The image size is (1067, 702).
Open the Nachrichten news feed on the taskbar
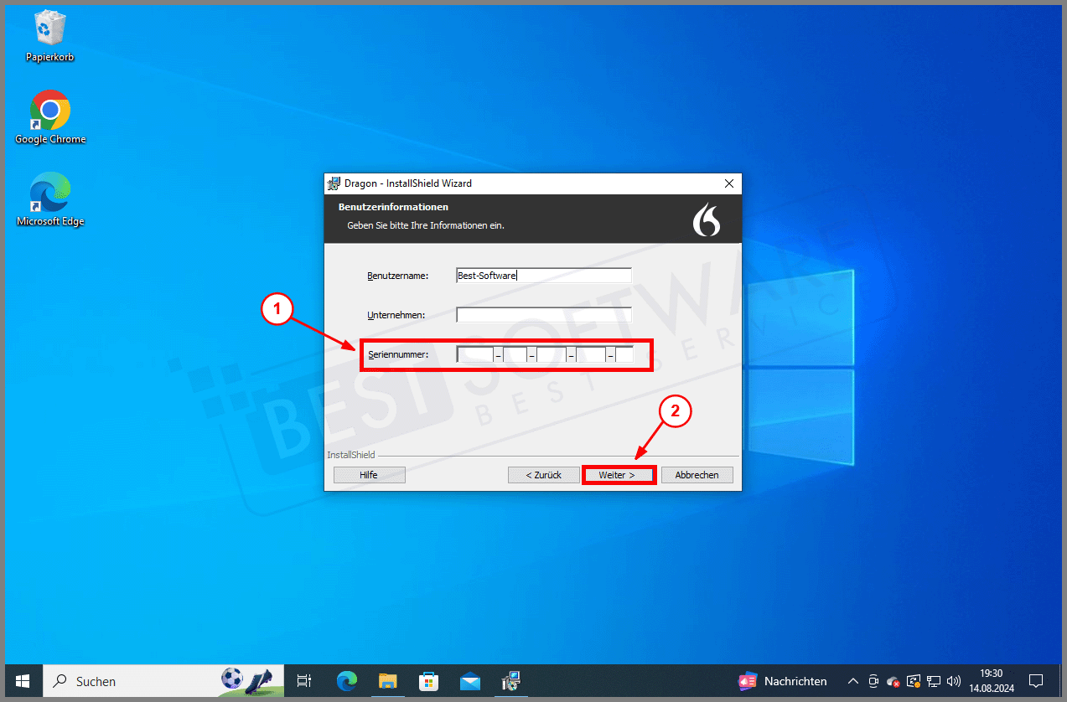(x=783, y=681)
